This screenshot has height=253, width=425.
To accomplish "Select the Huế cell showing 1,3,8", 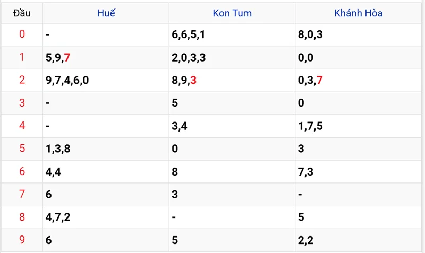I will [x=58, y=149].
